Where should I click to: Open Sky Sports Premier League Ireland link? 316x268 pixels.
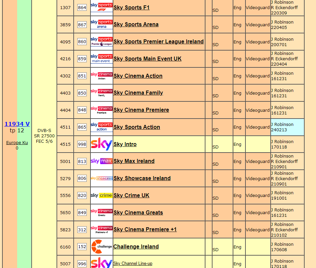coord(159,41)
